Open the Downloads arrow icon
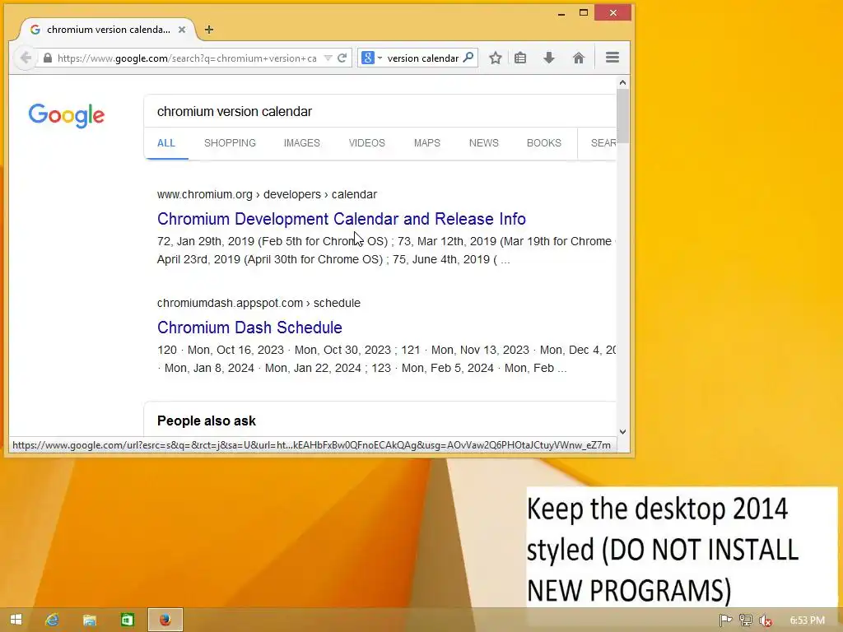Viewport: 843px width, 632px height. [x=549, y=58]
